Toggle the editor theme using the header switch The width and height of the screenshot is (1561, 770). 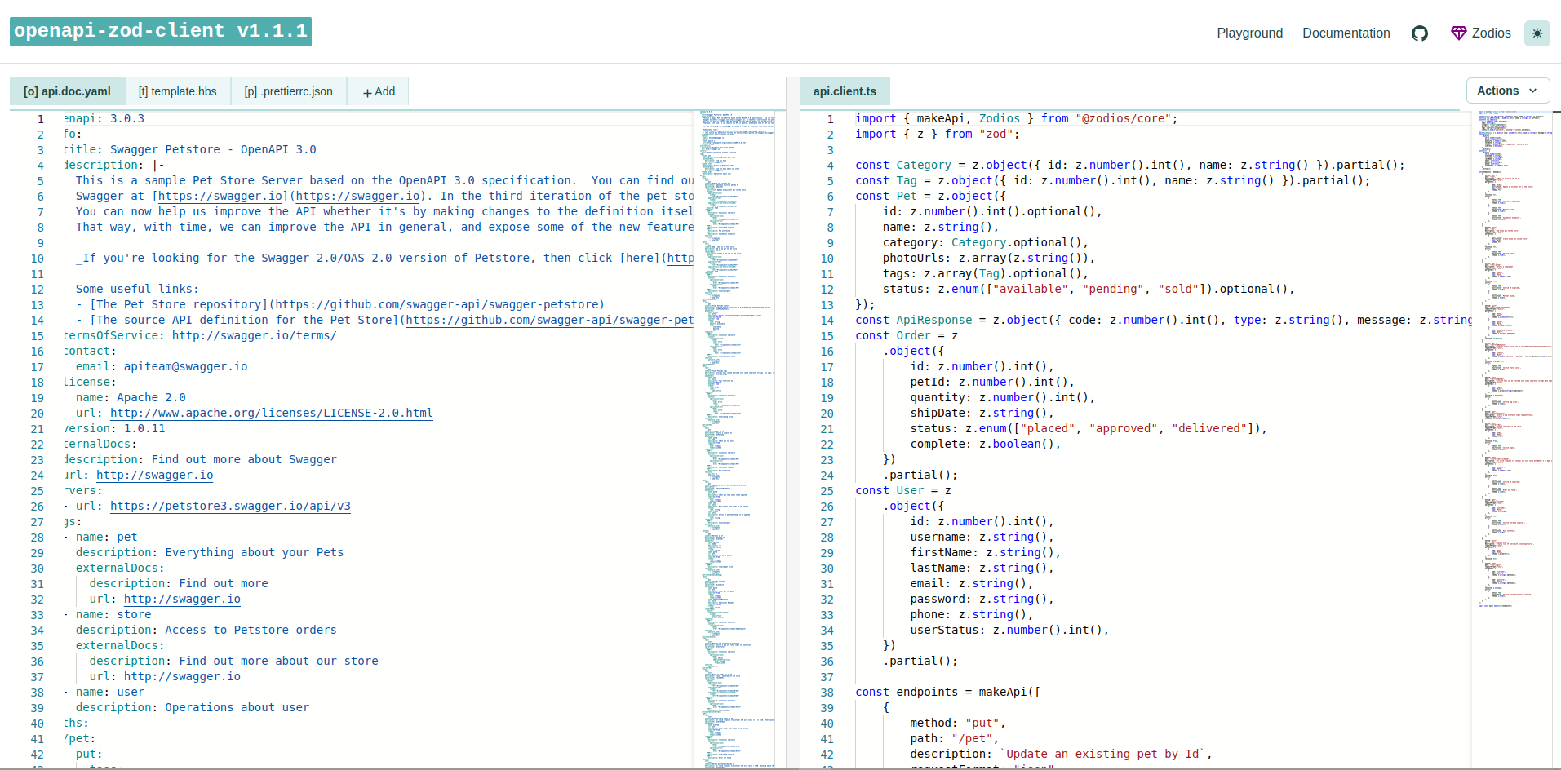coord(1537,33)
